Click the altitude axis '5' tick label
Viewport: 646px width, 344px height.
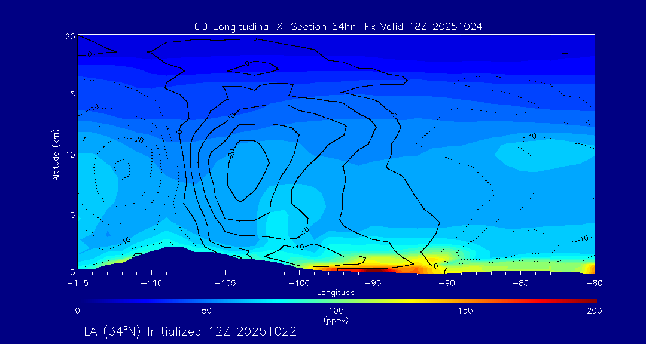tap(72, 215)
